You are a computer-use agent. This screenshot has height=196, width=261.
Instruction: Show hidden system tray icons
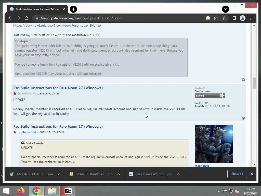click(x=218, y=191)
